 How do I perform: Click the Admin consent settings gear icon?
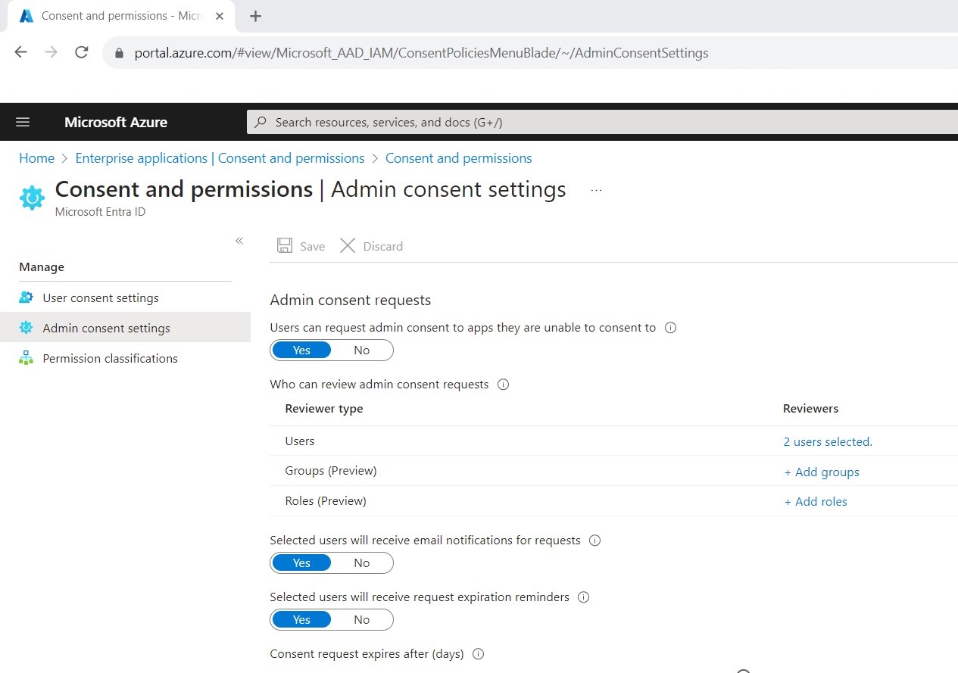point(26,328)
